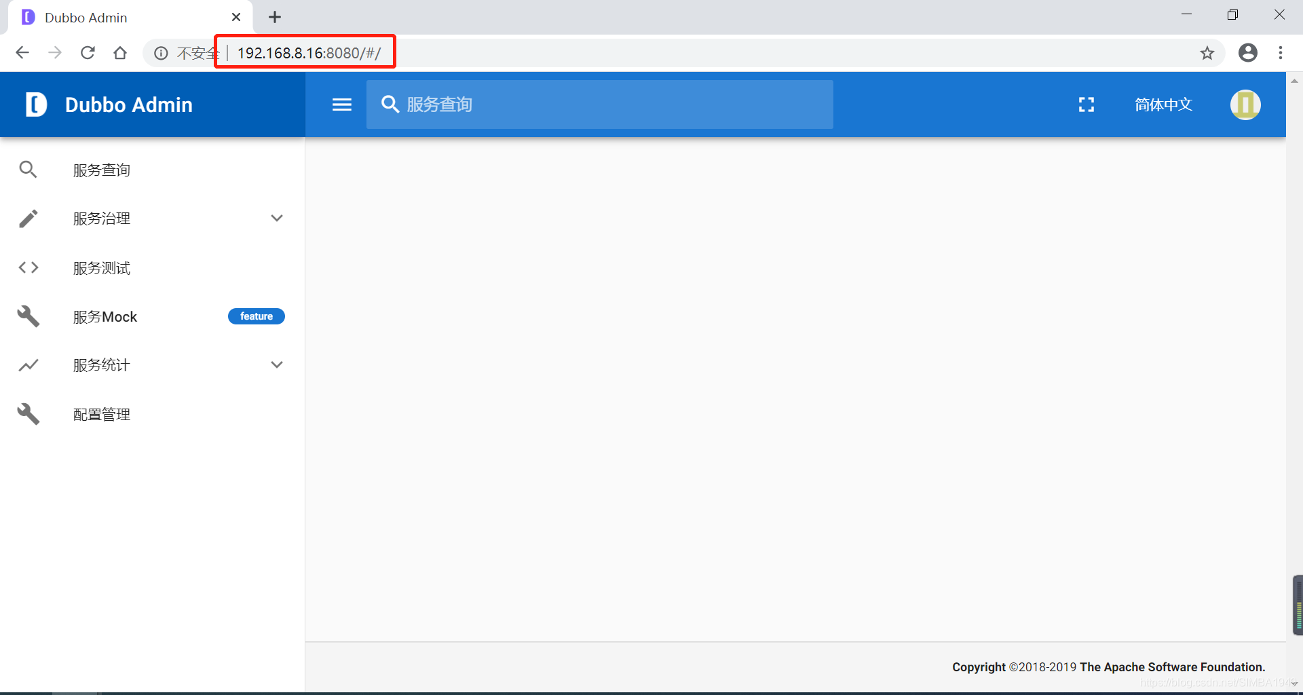Focus the 服务查询 search input field
Viewport: 1303px width, 695px height.
tap(600, 105)
